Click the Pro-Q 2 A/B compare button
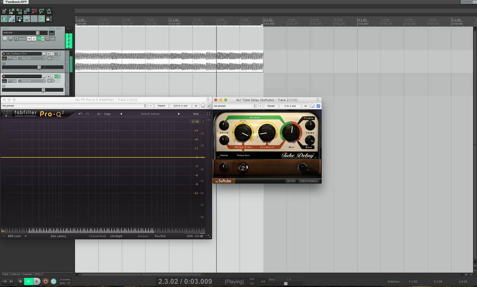The height and width of the screenshot is (287, 477). [99, 114]
